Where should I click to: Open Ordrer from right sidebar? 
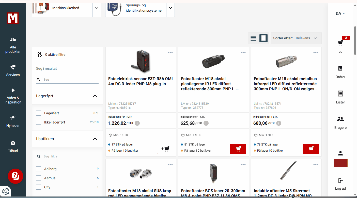340,72
